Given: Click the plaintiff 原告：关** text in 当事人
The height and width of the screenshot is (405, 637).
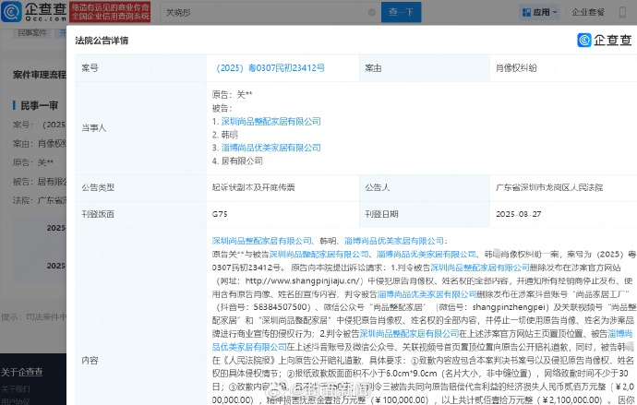Looking at the screenshot, I should (x=232, y=95).
